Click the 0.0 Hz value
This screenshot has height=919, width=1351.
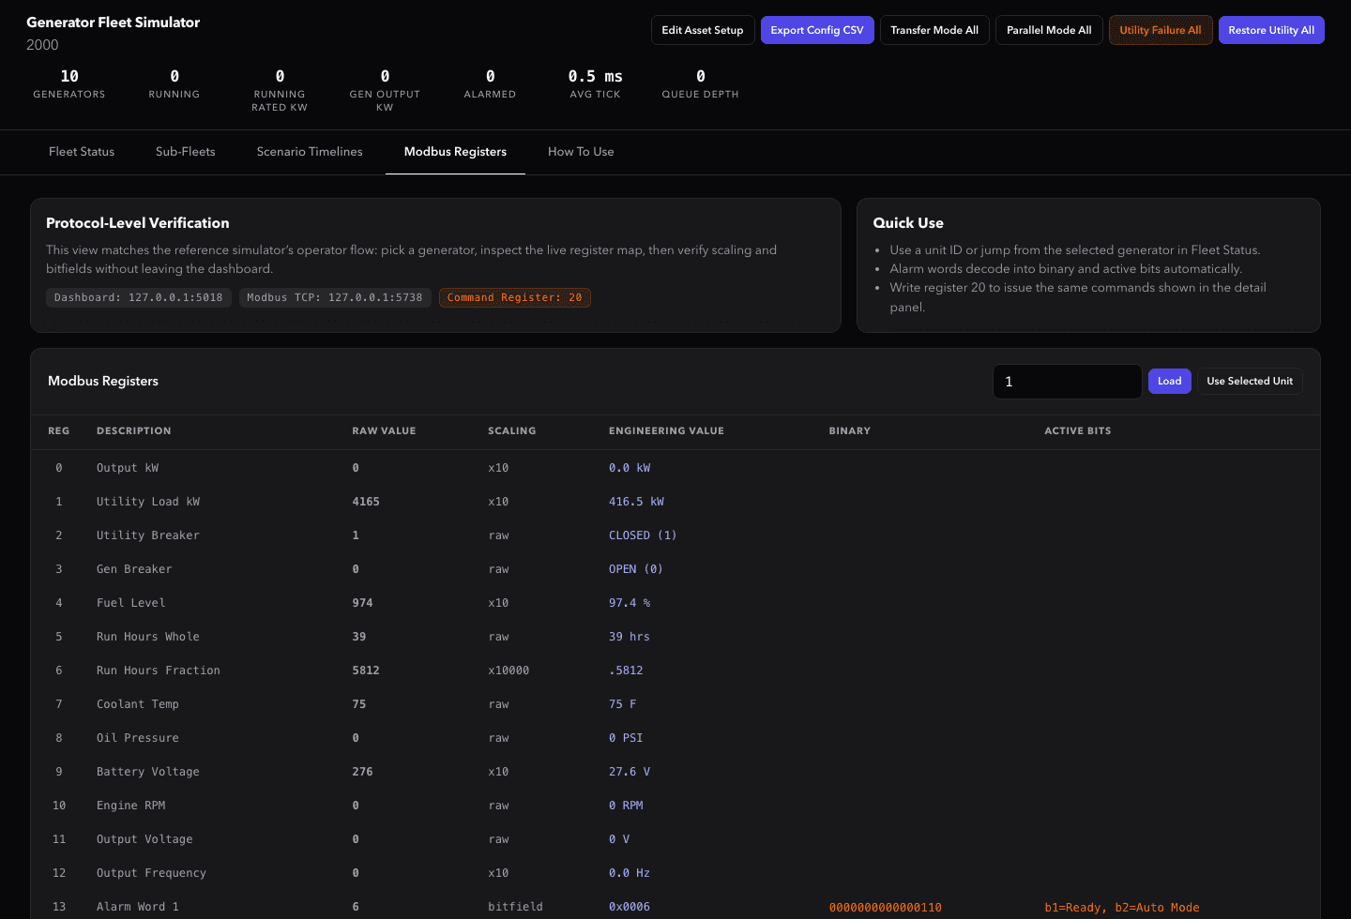click(630, 873)
